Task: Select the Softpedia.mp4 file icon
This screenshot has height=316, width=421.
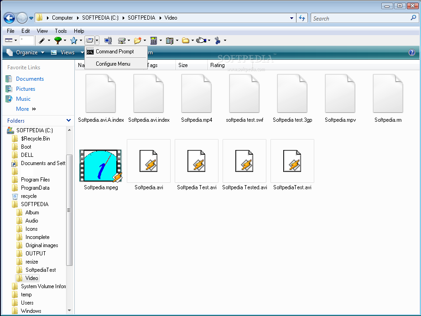Action: coord(196,93)
